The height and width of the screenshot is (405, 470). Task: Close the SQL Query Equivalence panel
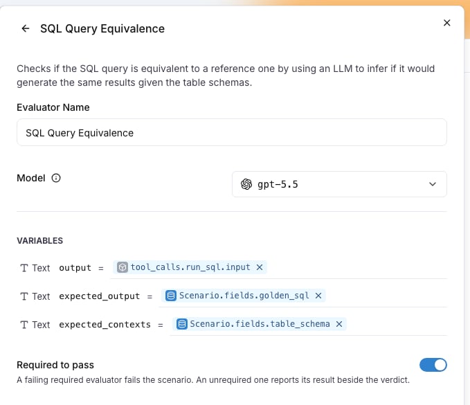[446, 23]
